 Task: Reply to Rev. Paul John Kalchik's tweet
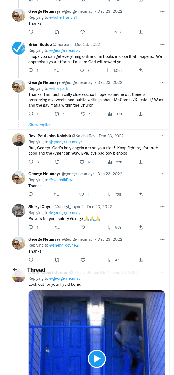pos(31,162)
